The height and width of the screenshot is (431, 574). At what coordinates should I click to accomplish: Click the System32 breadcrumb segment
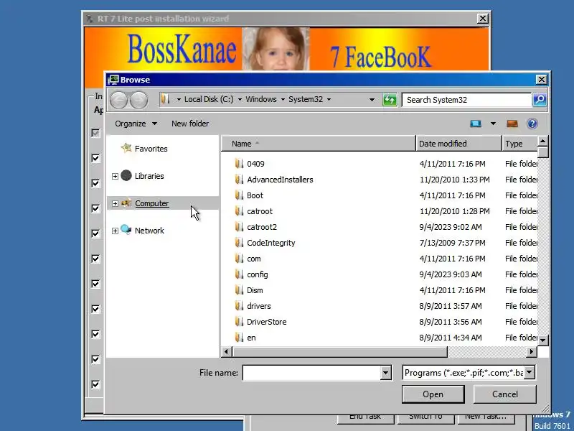click(306, 99)
